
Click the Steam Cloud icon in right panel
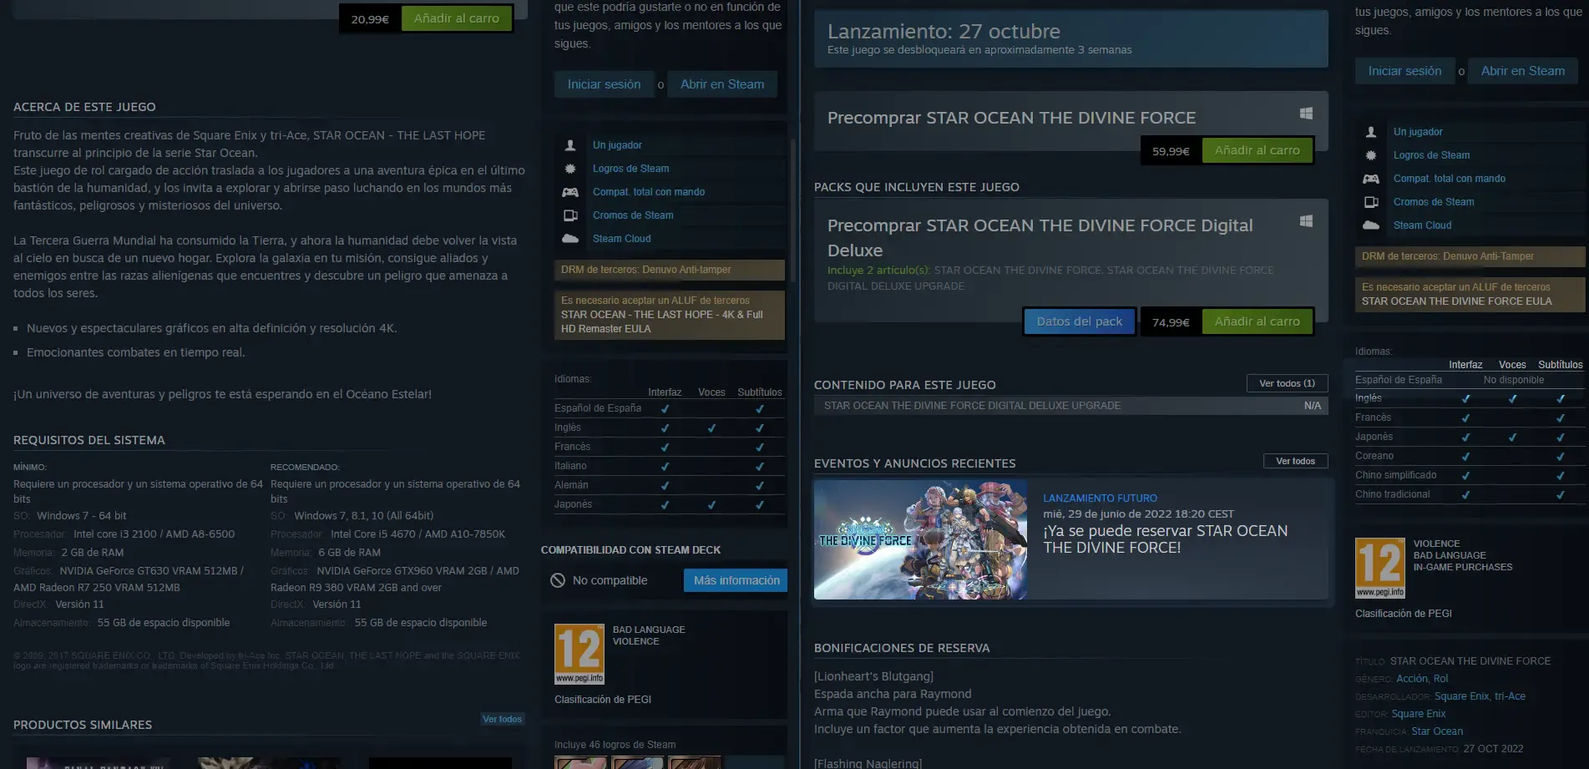click(x=1371, y=225)
